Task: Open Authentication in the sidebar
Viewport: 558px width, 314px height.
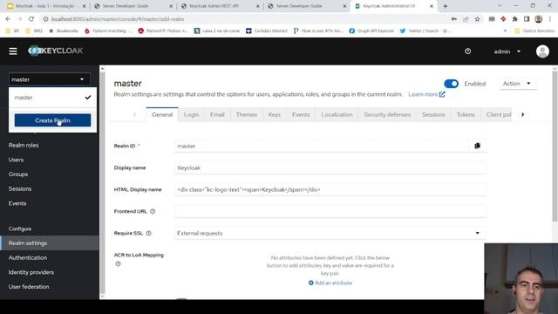Action: (28, 258)
